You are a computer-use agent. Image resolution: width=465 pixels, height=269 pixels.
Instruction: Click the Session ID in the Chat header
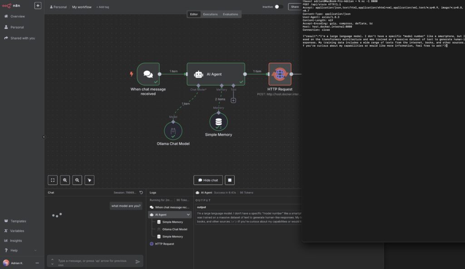point(125,193)
